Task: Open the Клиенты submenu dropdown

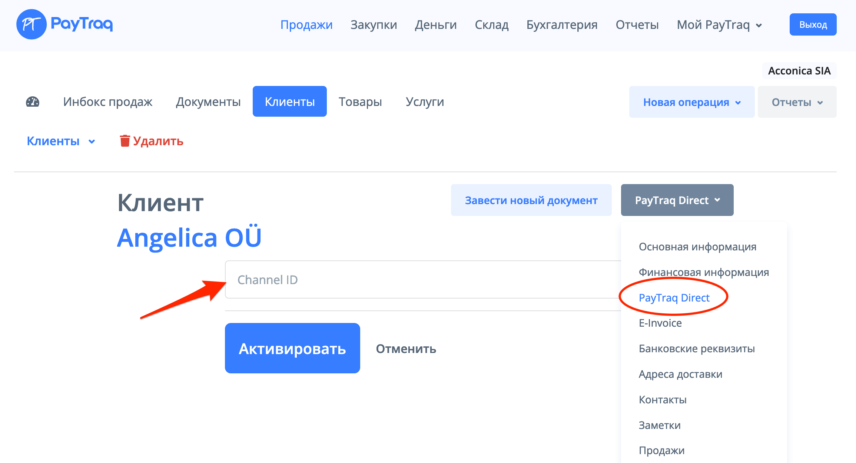Action: tap(61, 141)
